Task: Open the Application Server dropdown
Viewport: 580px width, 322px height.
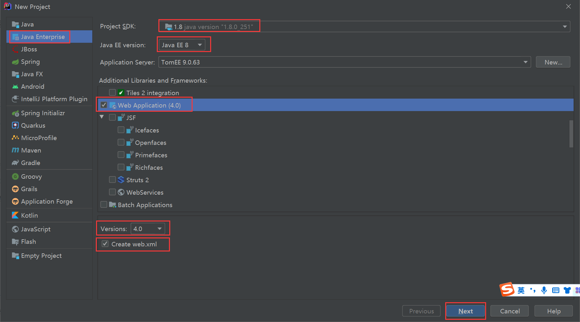Action: pyautogui.click(x=345, y=62)
